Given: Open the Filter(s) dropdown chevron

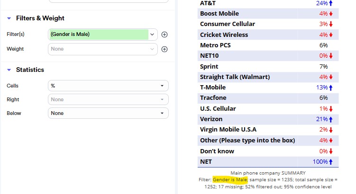Looking at the screenshot, I should tap(152, 35).
